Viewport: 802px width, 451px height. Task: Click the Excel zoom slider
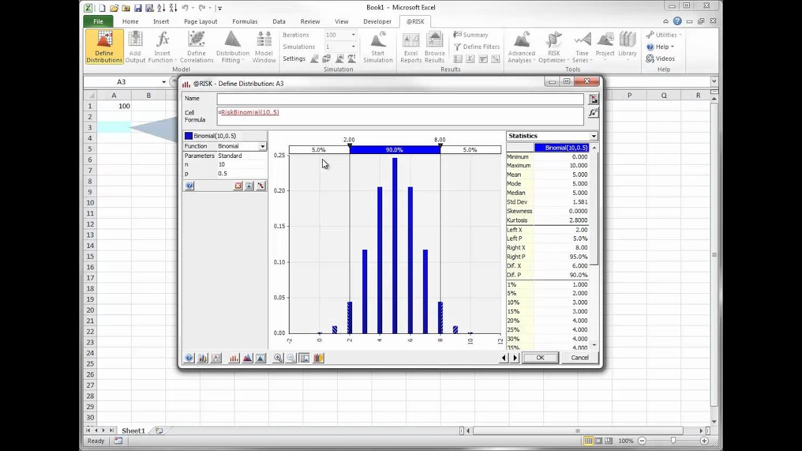[673, 441]
